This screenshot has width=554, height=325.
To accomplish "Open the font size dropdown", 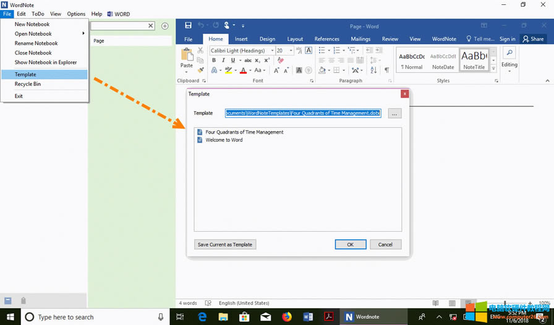I will click(289, 51).
